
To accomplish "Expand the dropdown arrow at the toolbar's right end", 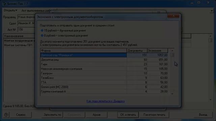I will pyautogui.click(x=212, y=10).
